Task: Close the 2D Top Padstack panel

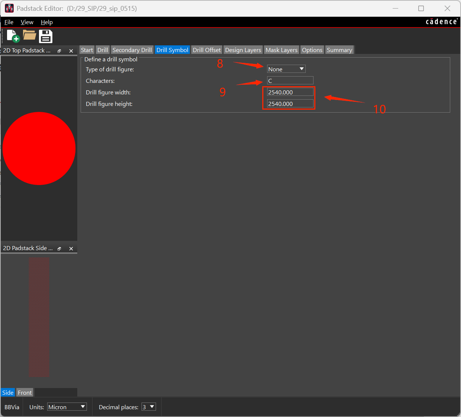Action: [71, 51]
